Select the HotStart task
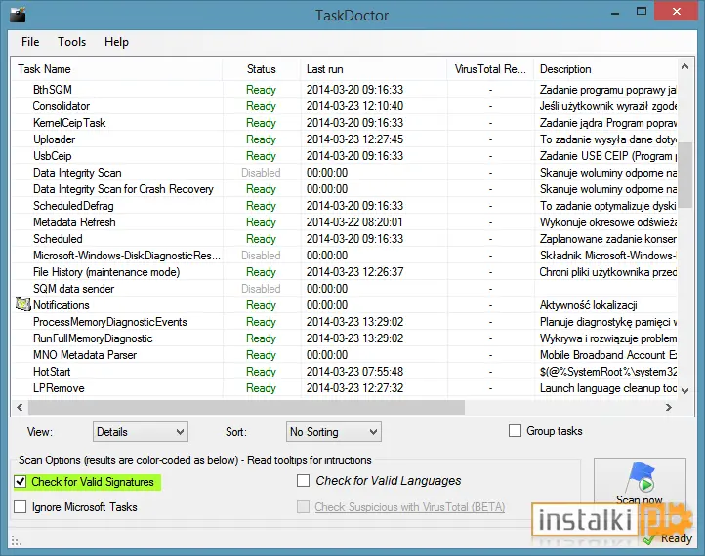 coord(52,372)
